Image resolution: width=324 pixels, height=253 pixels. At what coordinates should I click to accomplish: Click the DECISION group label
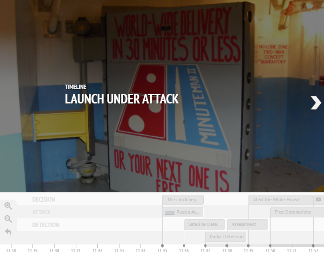[44, 200]
